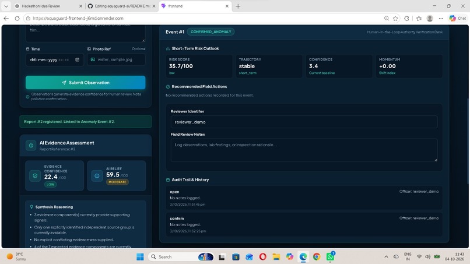Open the date picker calendar icon
The height and width of the screenshot is (264, 470).
click(x=78, y=59)
